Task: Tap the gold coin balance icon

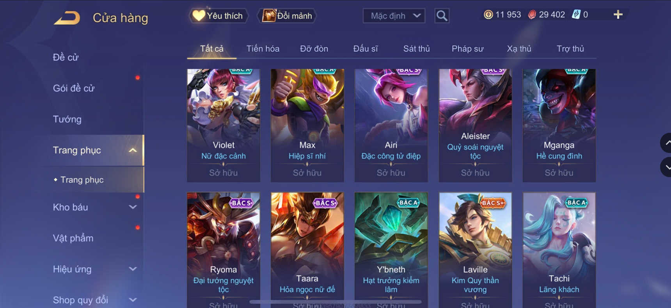Action: (488, 15)
